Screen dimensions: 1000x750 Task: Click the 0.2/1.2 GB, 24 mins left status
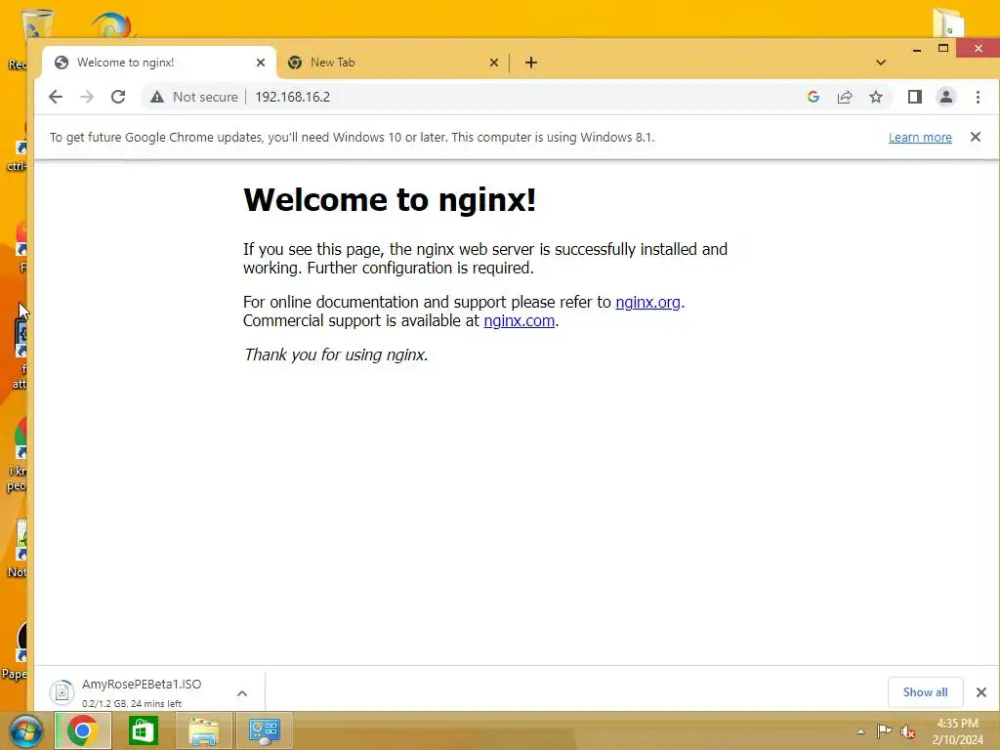(132, 703)
